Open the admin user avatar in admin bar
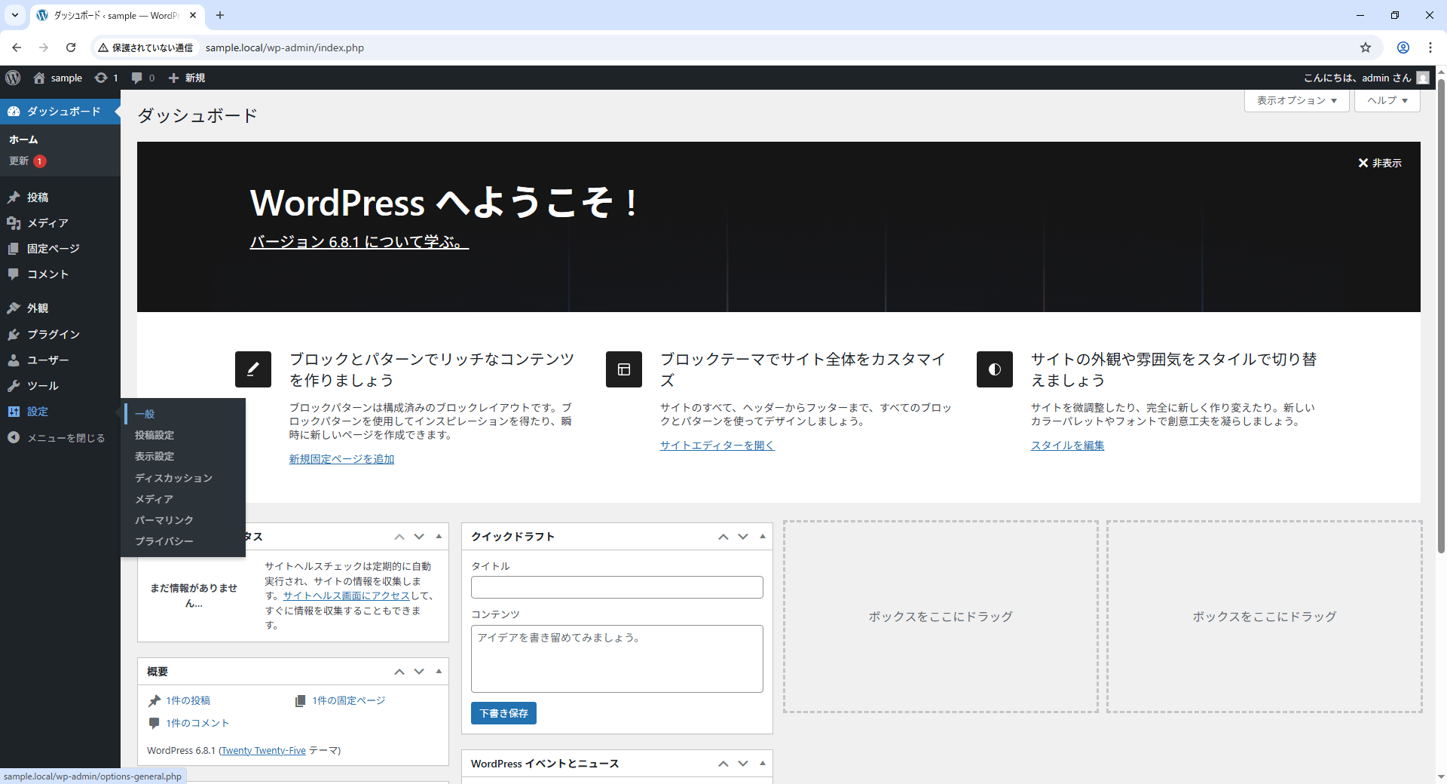This screenshot has width=1447, height=784. (1423, 78)
